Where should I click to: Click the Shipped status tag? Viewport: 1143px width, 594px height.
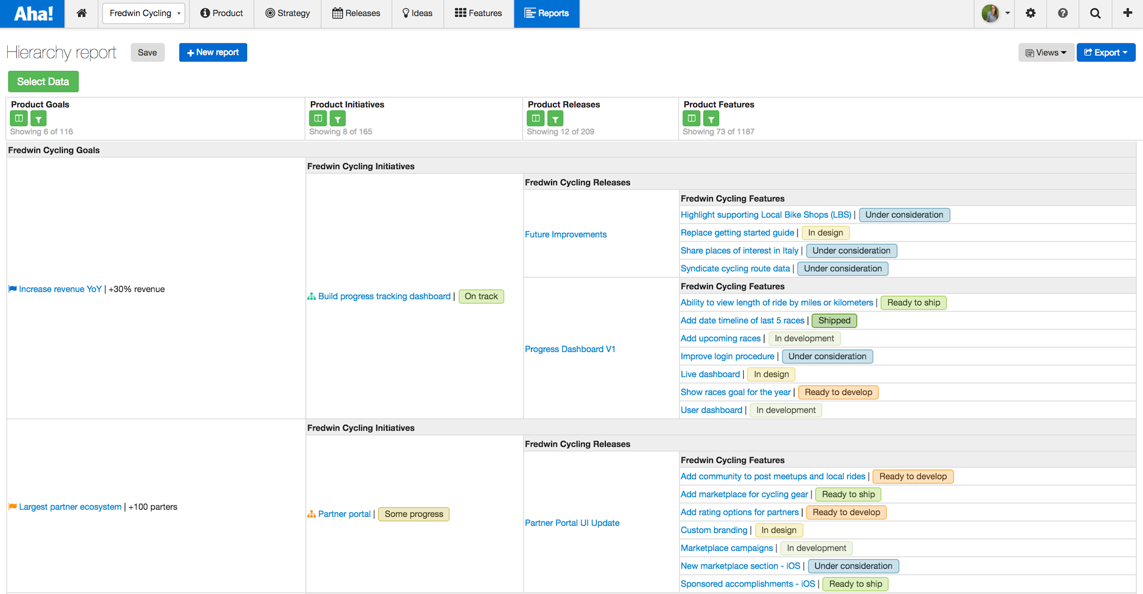[x=834, y=321]
